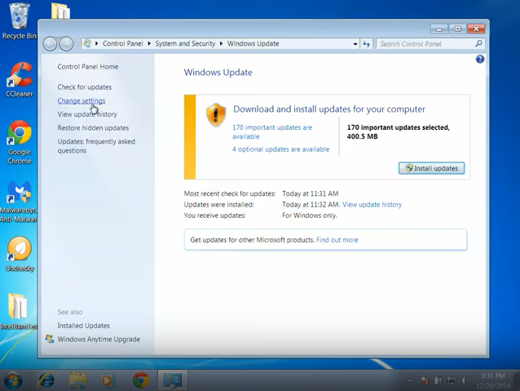Click the refresh button beside address bar

(366, 44)
